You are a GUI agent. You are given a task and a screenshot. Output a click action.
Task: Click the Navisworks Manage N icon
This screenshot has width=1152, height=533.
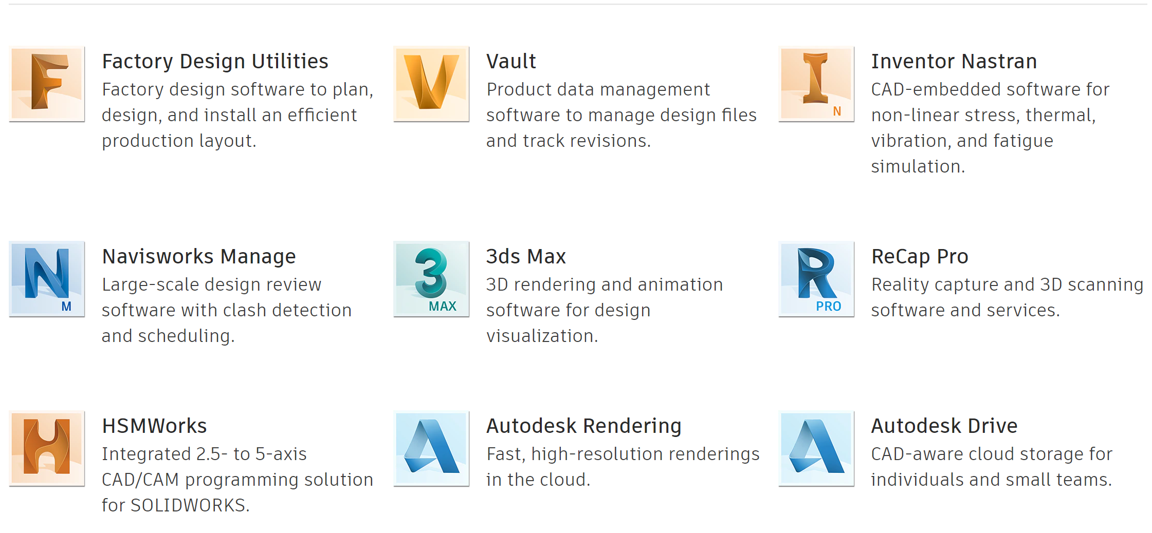point(47,279)
